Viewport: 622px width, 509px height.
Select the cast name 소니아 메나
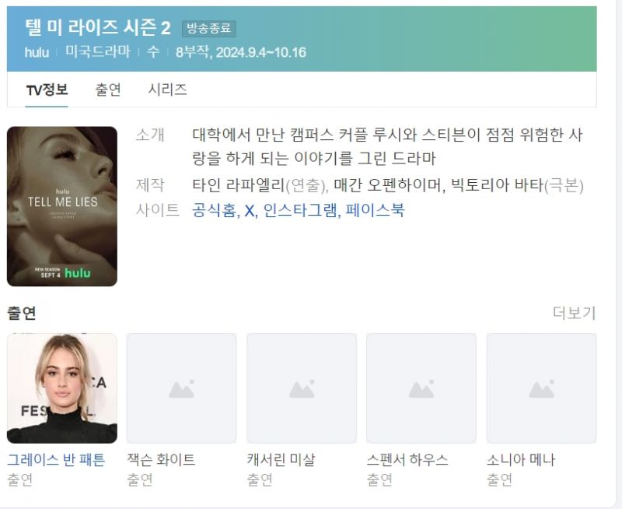521,460
